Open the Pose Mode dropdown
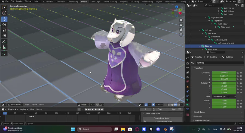Screen dimensions: 245x133 16,105
